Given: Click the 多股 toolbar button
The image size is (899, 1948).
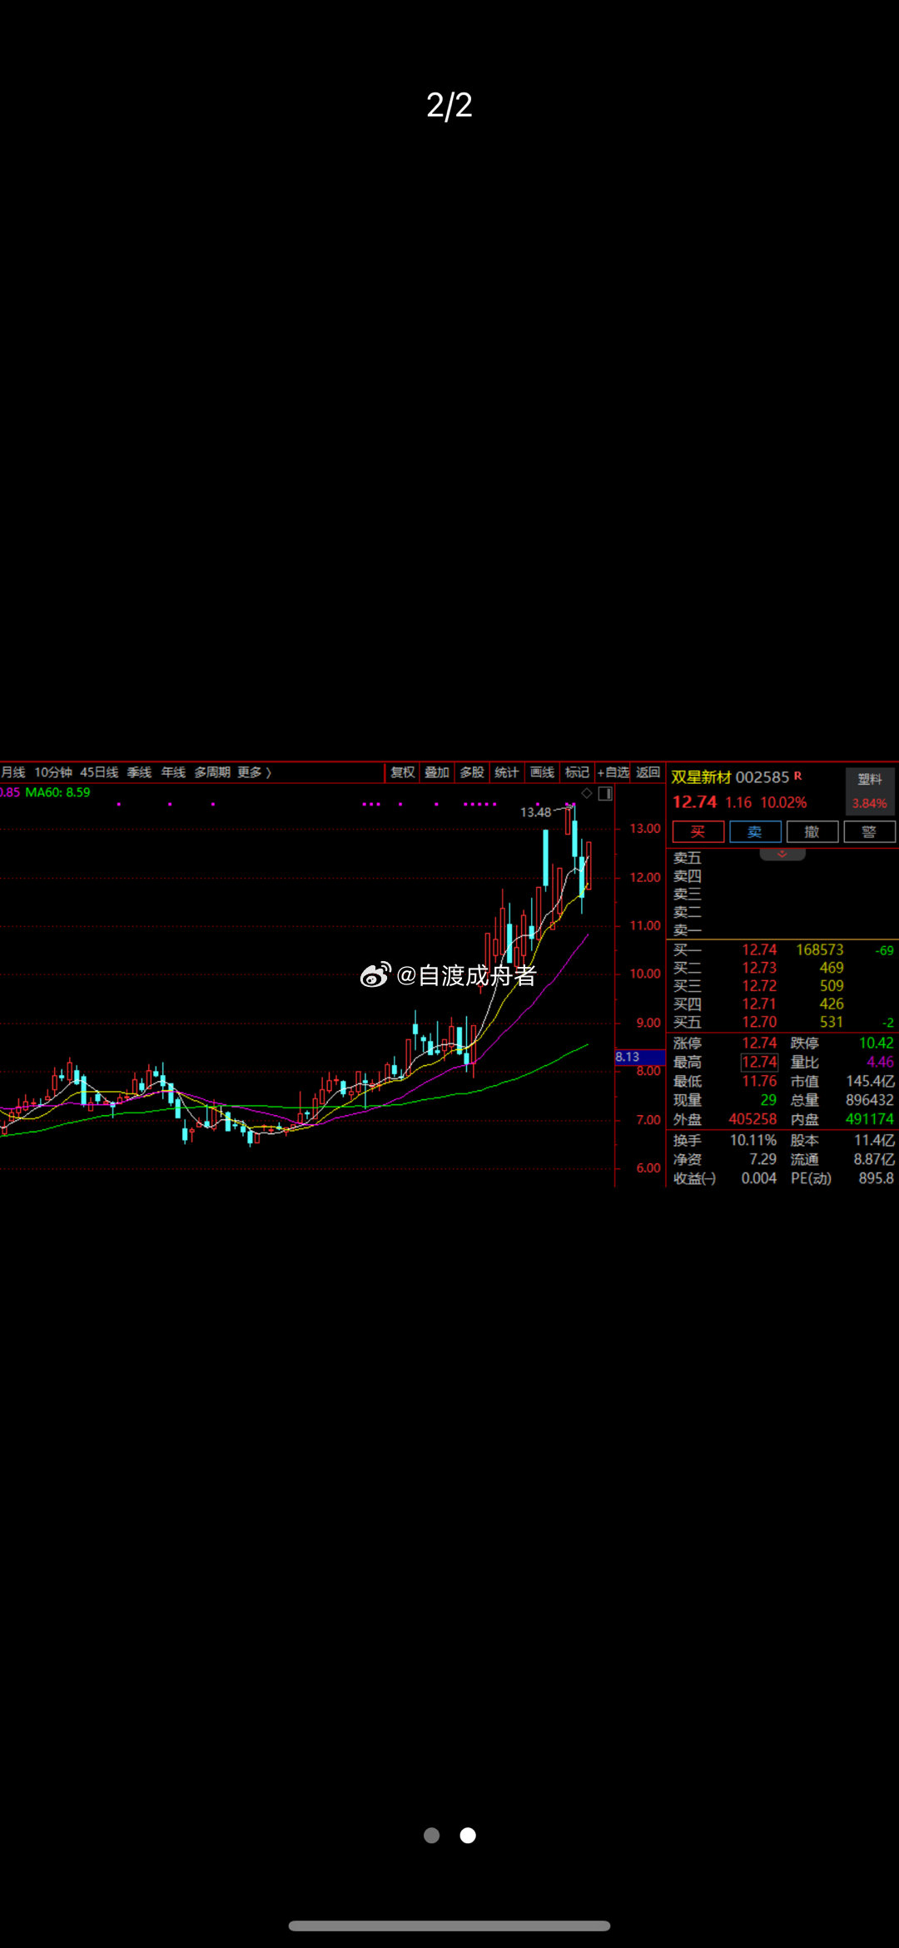Looking at the screenshot, I should coord(472,772).
